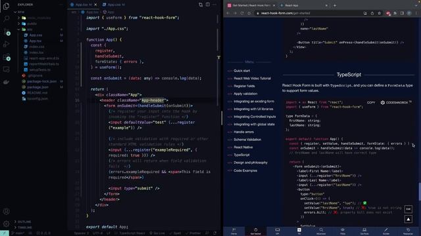Go to Quick start in the docs menu

(241, 71)
